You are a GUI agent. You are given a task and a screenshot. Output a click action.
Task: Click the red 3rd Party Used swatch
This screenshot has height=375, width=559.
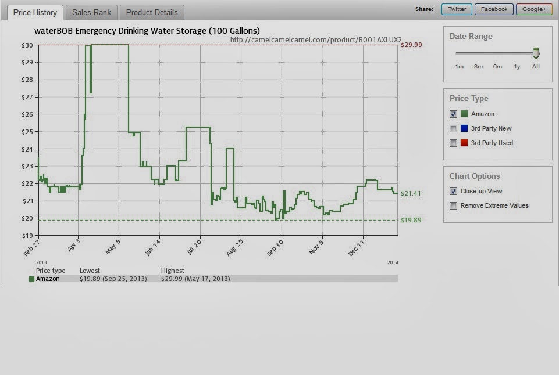click(464, 143)
